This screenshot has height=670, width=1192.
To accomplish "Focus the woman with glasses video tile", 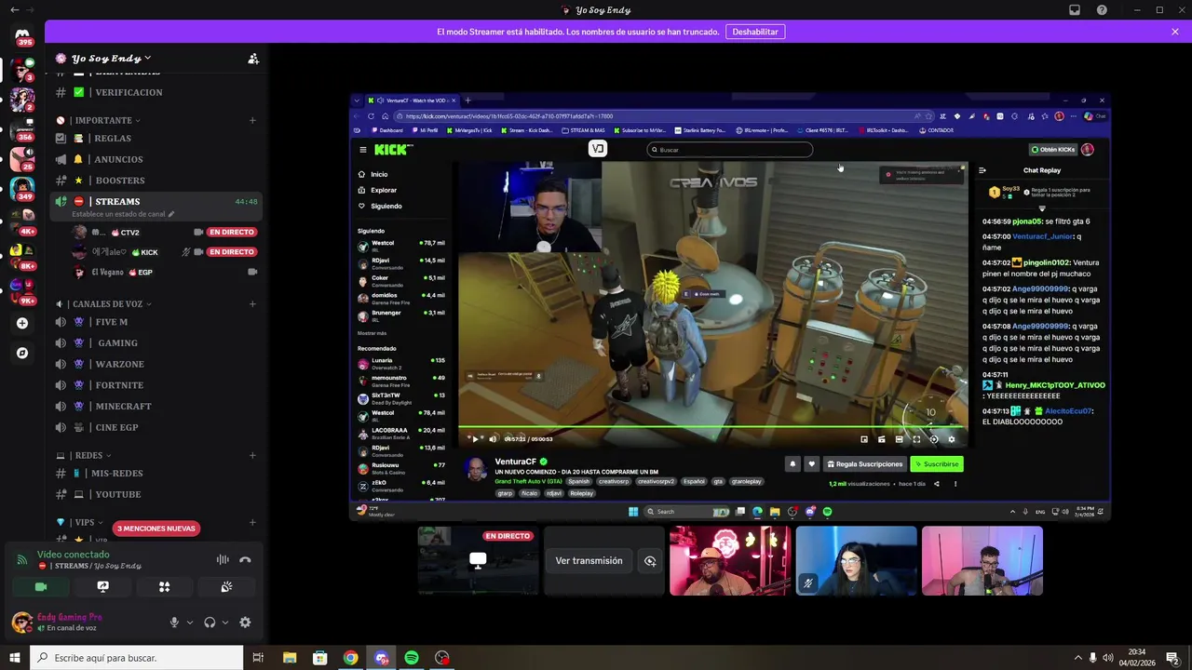I will [x=857, y=561].
